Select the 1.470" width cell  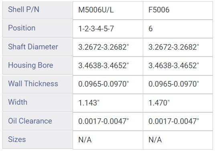[x=178, y=103]
